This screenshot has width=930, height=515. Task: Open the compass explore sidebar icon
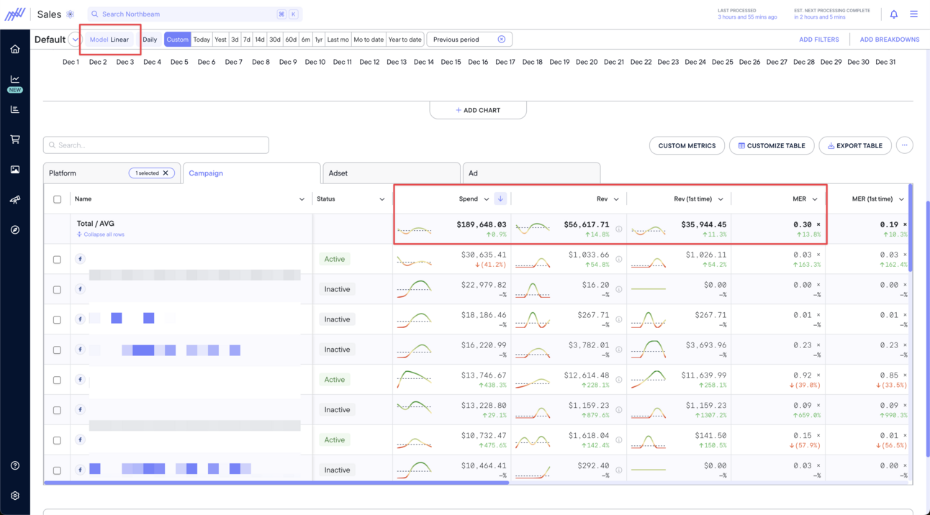point(15,230)
